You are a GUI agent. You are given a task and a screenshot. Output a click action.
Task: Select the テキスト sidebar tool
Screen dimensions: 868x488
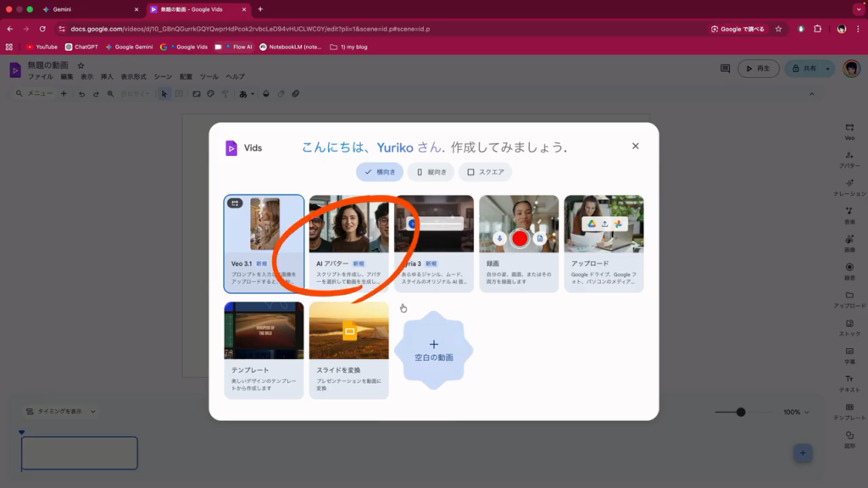[x=849, y=382]
